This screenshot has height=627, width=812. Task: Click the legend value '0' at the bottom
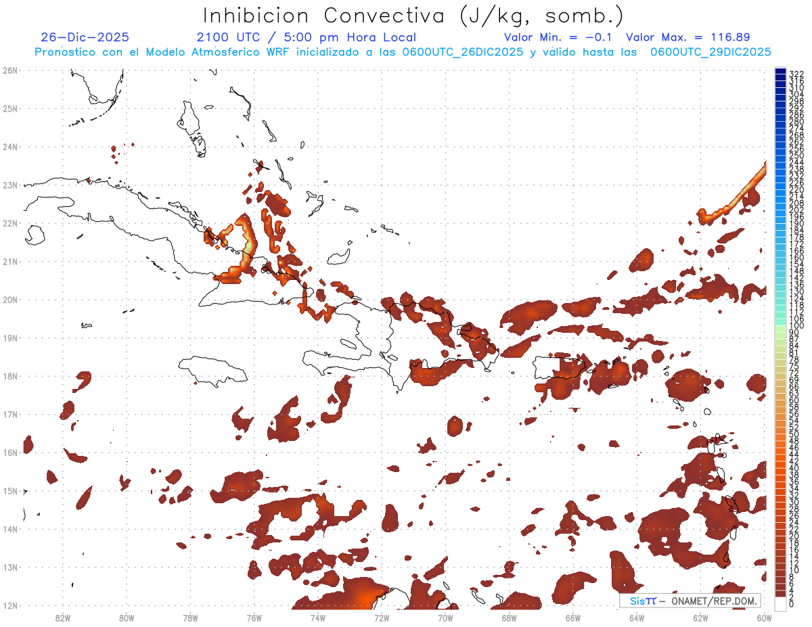792,604
